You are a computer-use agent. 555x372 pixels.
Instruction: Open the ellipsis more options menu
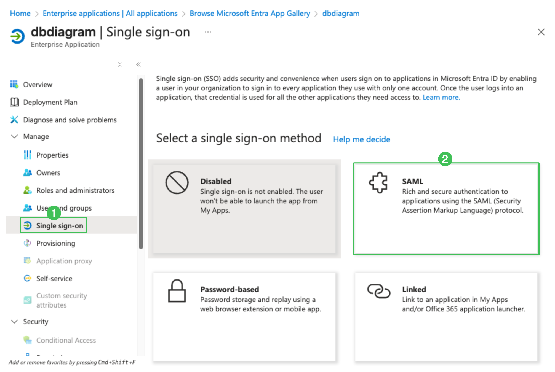click(x=208, y=32)
